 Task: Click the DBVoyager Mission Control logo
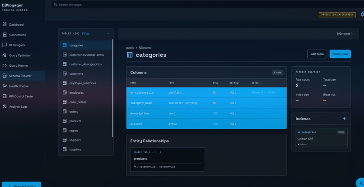(x=15, y=7)
